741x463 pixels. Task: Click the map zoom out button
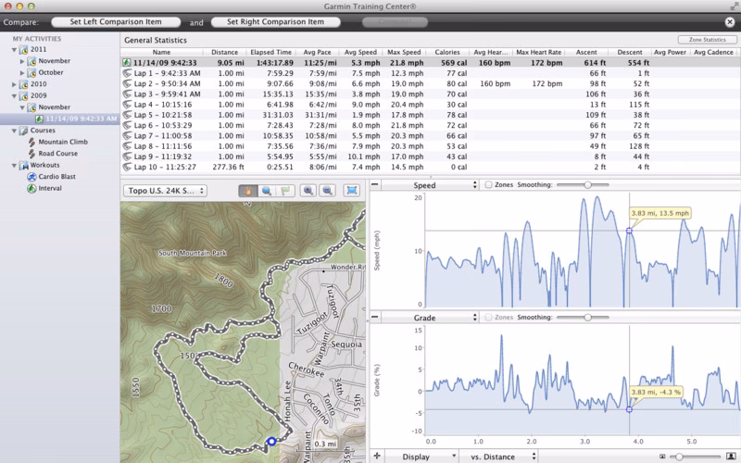click(x=327, y=191)
